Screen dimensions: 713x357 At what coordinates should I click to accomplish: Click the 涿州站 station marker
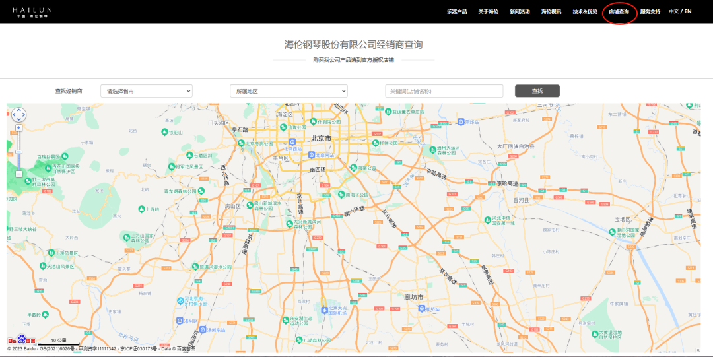coord(180,321)
